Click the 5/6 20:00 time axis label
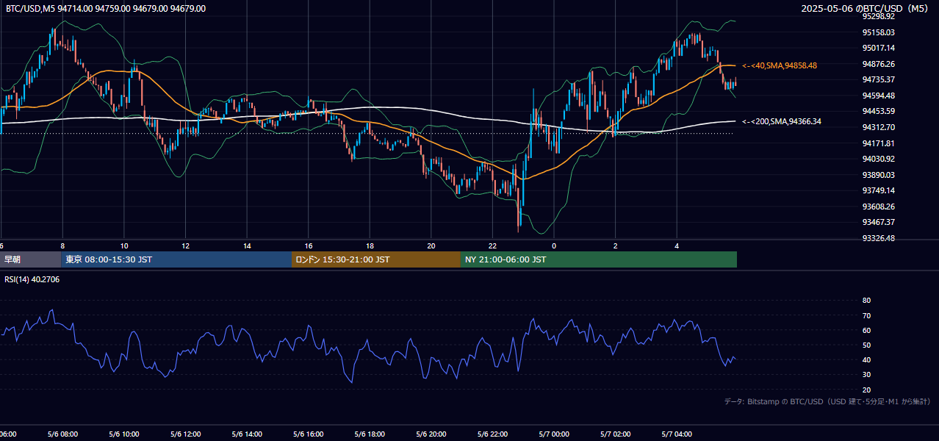The image size is (939, 441). point(431,434)
